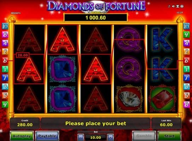The image size is (192, 141).
Task: Select green payline 1 marker on left
Action: point(5,69)
